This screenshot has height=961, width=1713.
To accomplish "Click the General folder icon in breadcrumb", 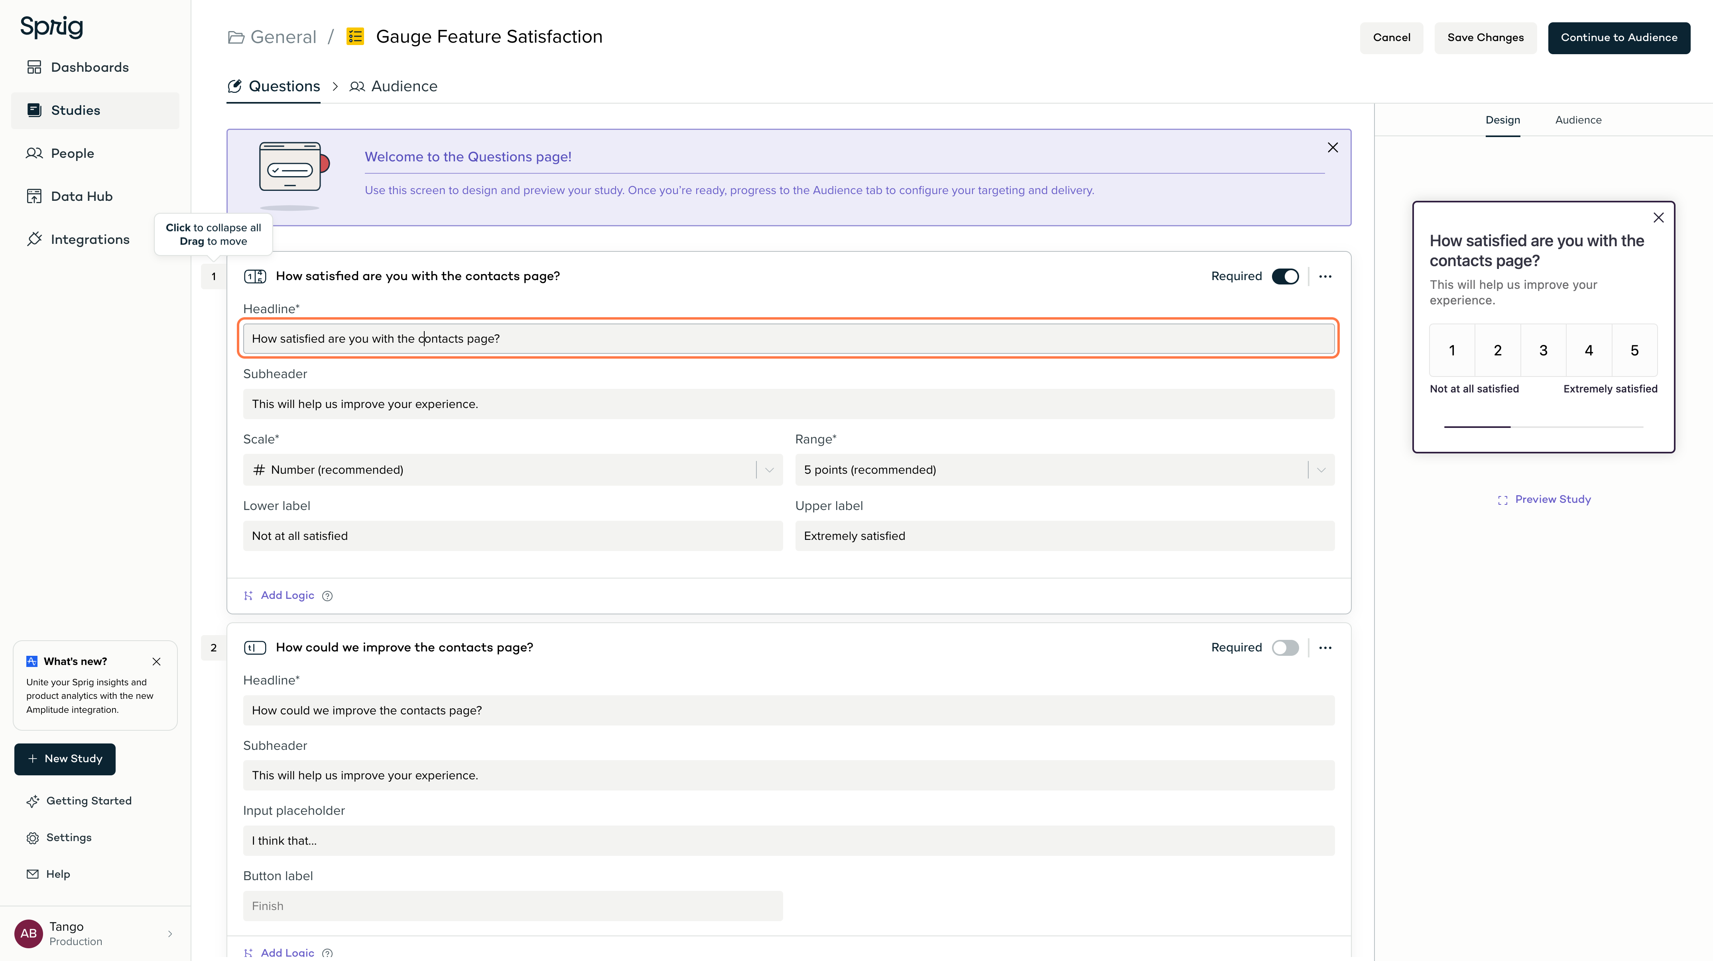I will (236, 37).
